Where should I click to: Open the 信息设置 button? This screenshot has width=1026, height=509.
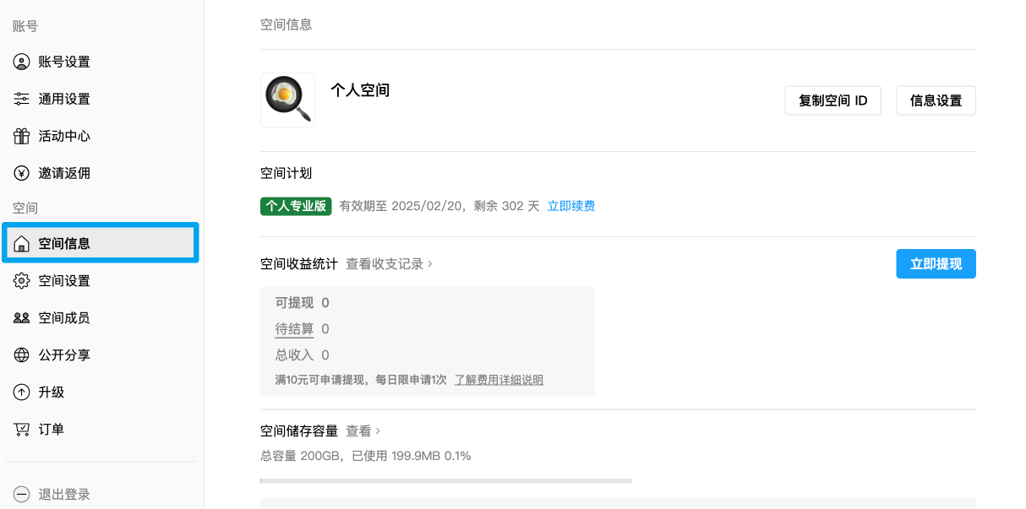(936, 100)
